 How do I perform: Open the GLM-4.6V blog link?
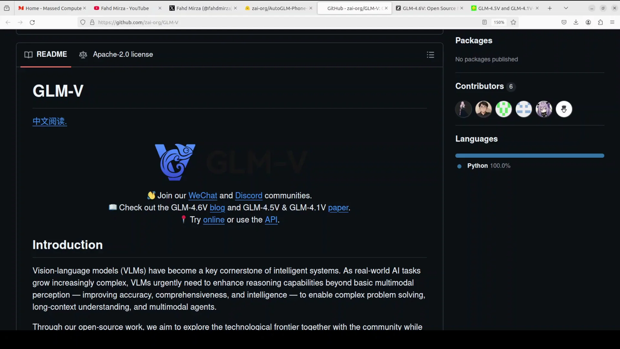point(217,207)
